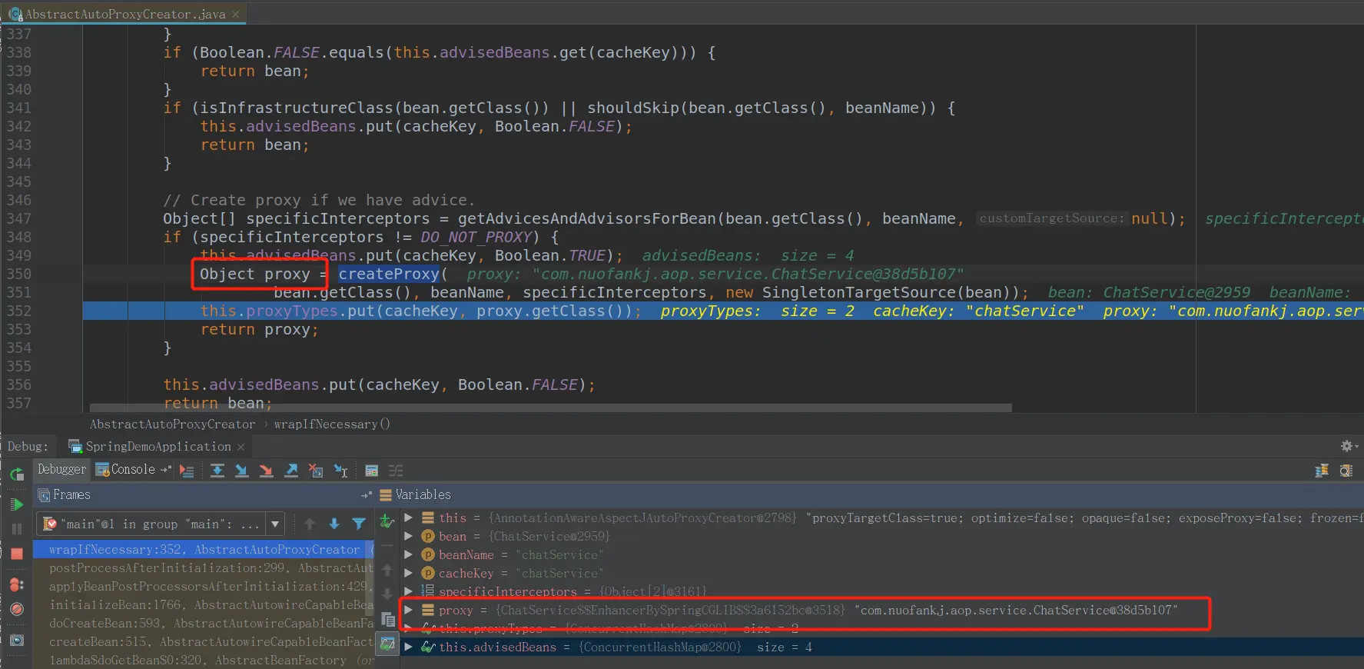Stop the debug session with red square

coord(17,553)
